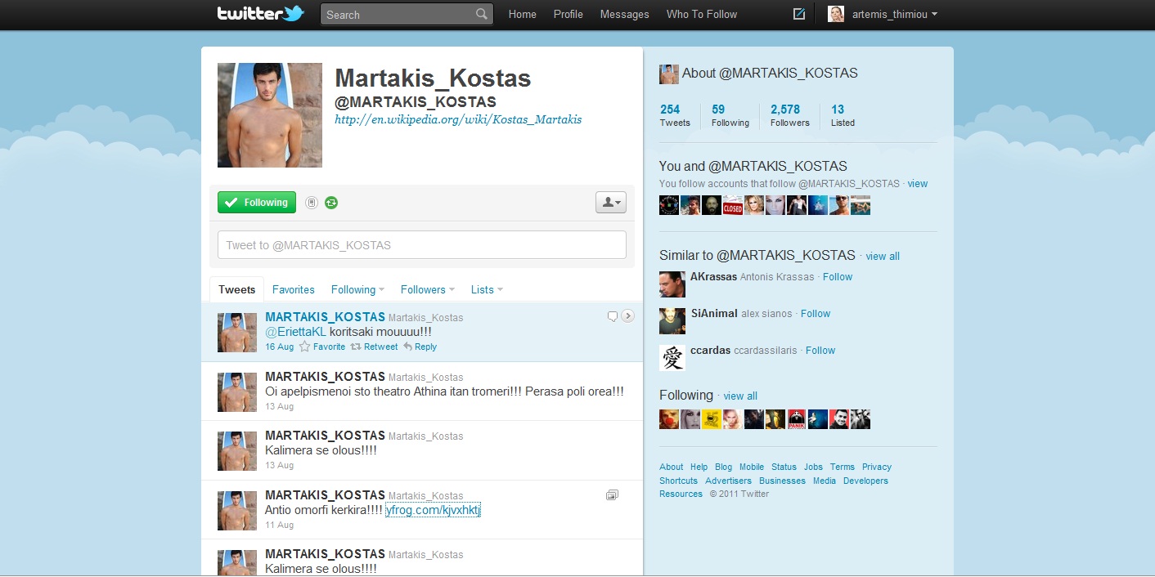Screen dimensions: 1155x577
Task: Click the artemis_thimiou avatar in top bar
Action: tap(836, 14)
